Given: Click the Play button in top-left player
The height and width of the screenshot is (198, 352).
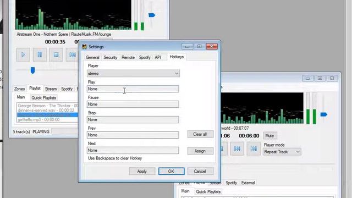Looking at the screenshot, I should pyautogui.click(x=23, y=54).
